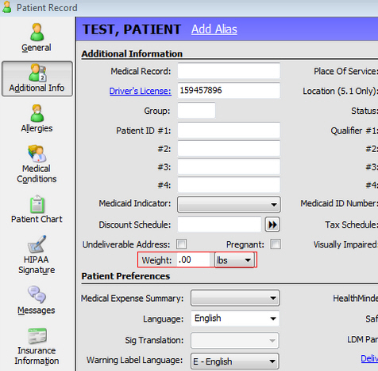Open the Medical Conditions icon
The image size is (378, 371).
click(x=37, y=154)
